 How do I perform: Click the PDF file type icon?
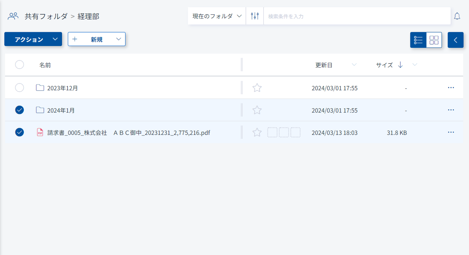coord(40,132)
